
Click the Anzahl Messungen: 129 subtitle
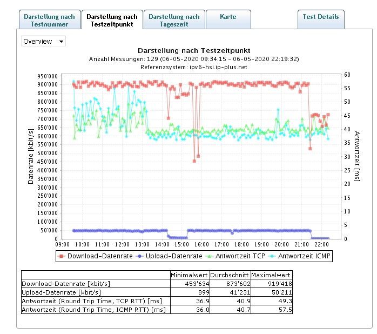point(194,59)
